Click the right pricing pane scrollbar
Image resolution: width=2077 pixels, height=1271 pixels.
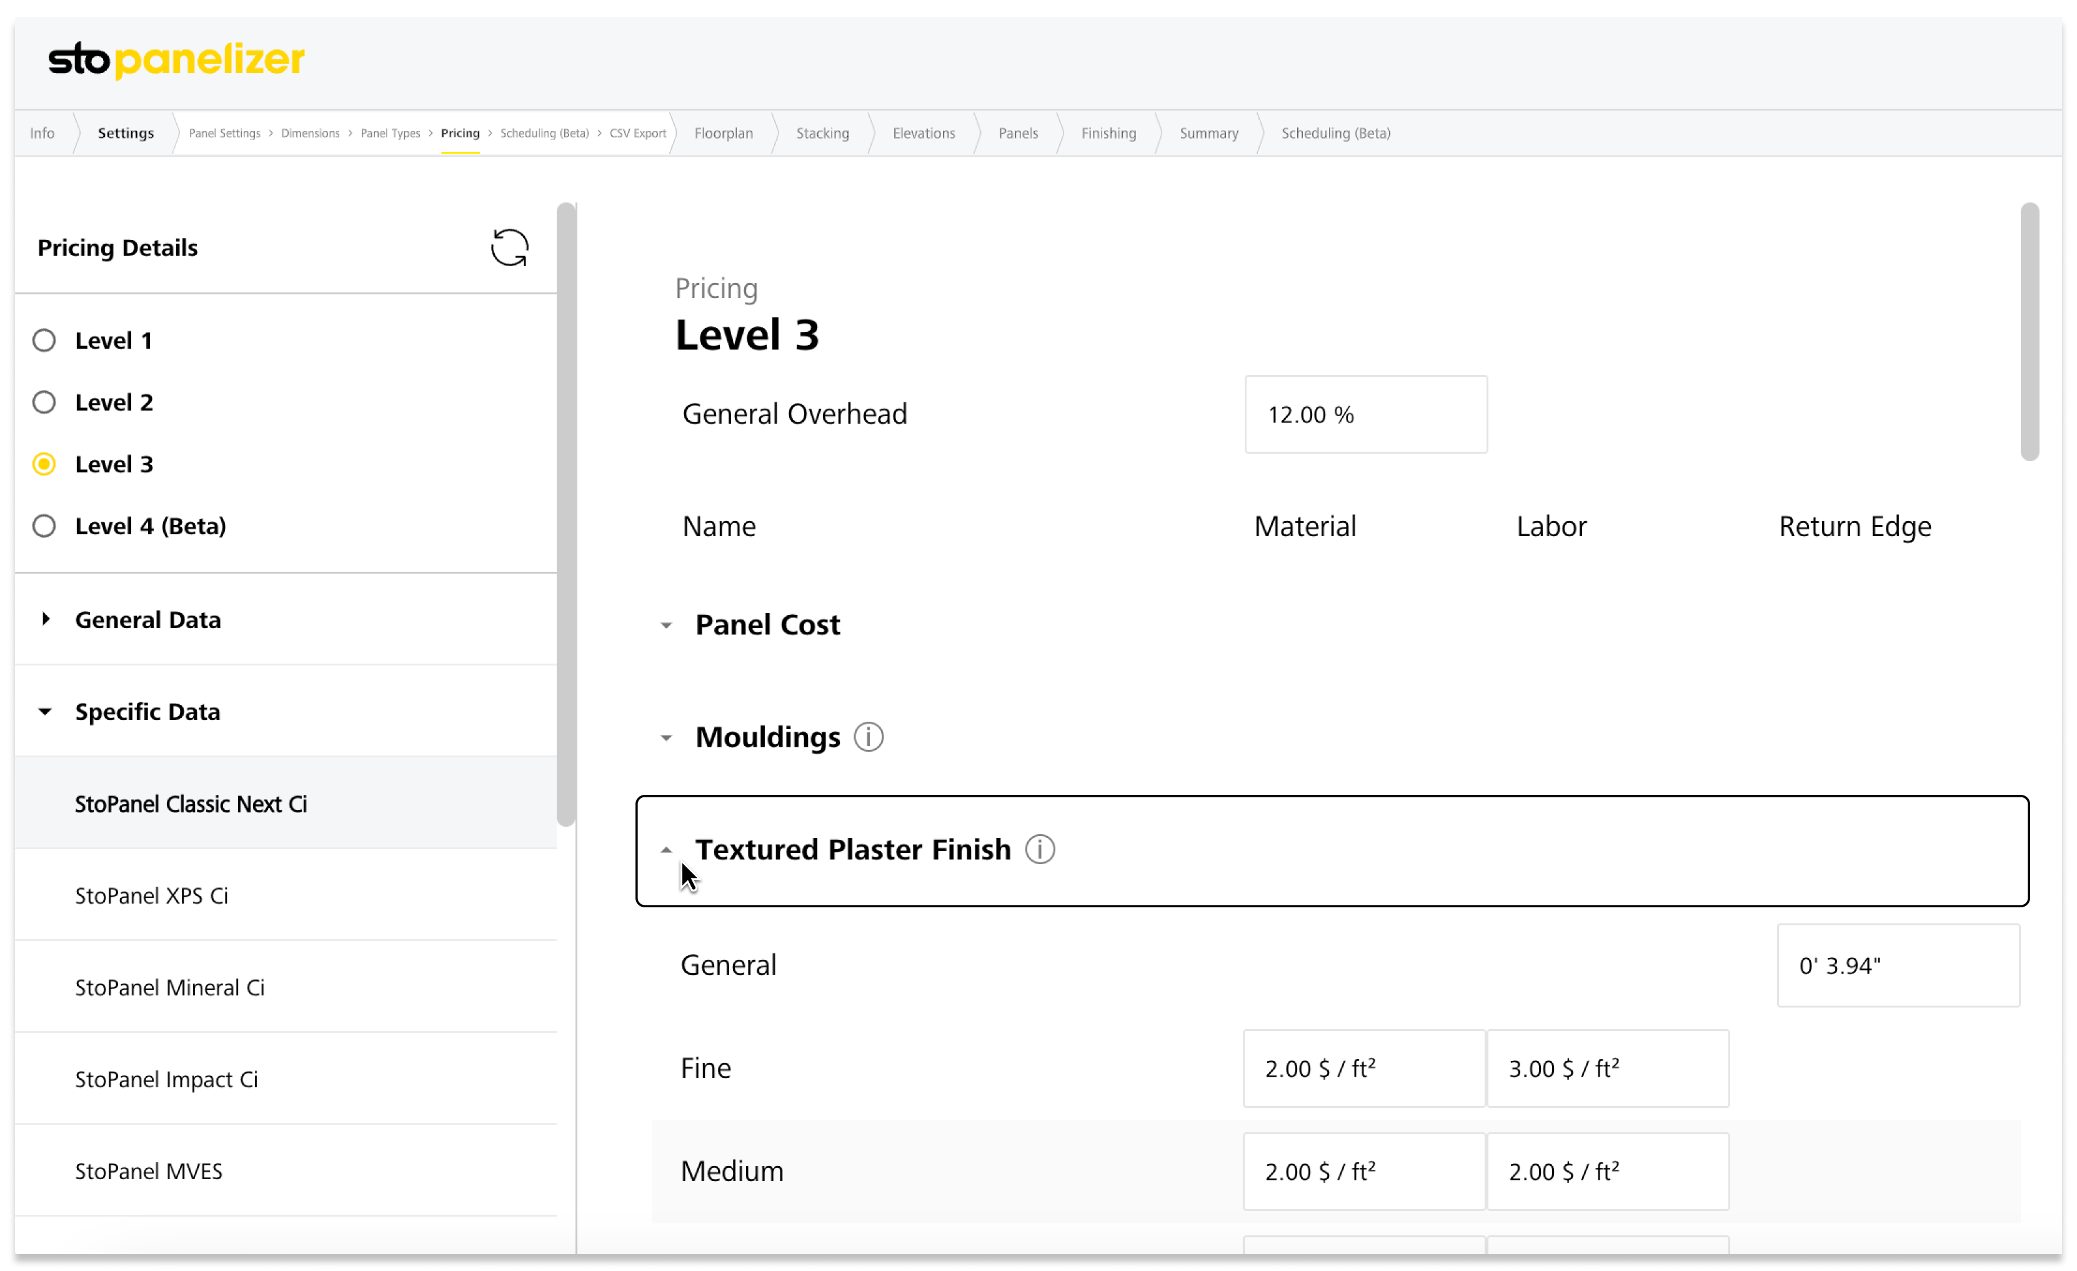pyautogui.click(x=2029, y=331)
